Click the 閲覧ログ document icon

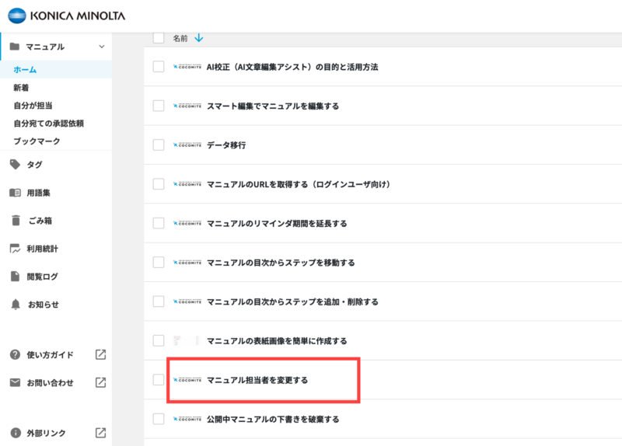pos(15,277)
